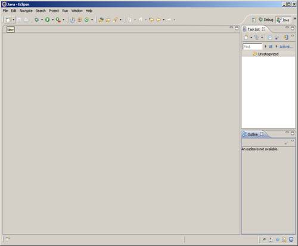Click the Activate task link
The height and width of the screenshot is (246, 298).
click(285, 47)
